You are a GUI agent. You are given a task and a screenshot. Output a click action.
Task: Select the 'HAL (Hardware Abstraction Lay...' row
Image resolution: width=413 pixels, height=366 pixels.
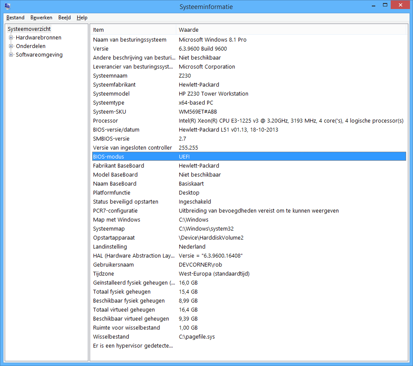(249, 256)
